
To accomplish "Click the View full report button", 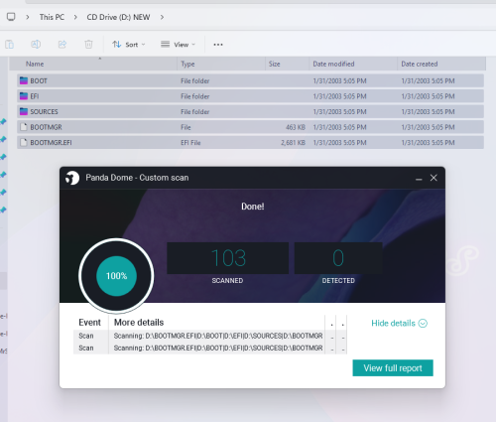I will click(393, 368).
